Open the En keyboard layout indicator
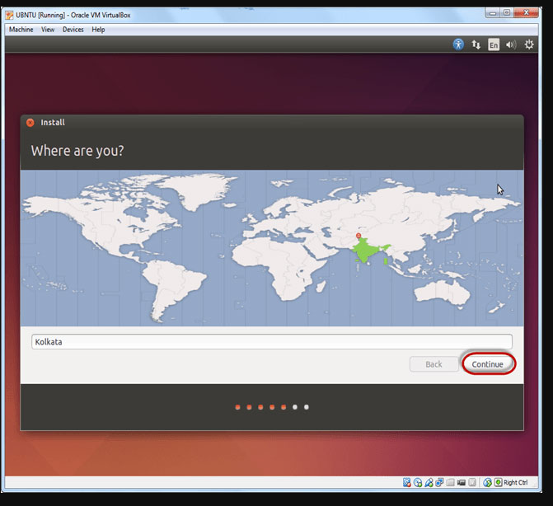 coord(494,45)
